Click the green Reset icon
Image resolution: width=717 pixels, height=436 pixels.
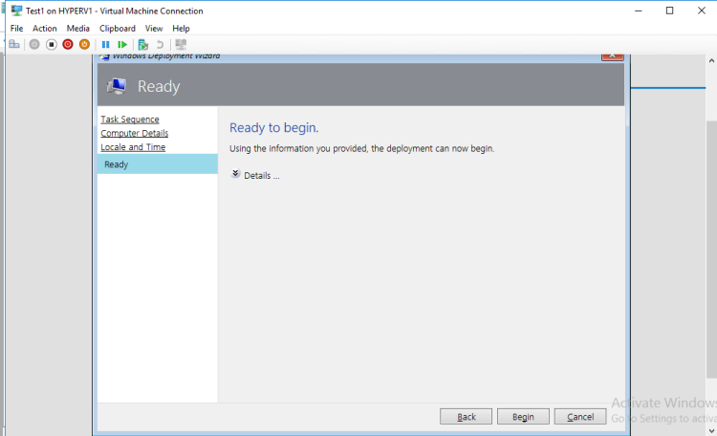[122, 44]
